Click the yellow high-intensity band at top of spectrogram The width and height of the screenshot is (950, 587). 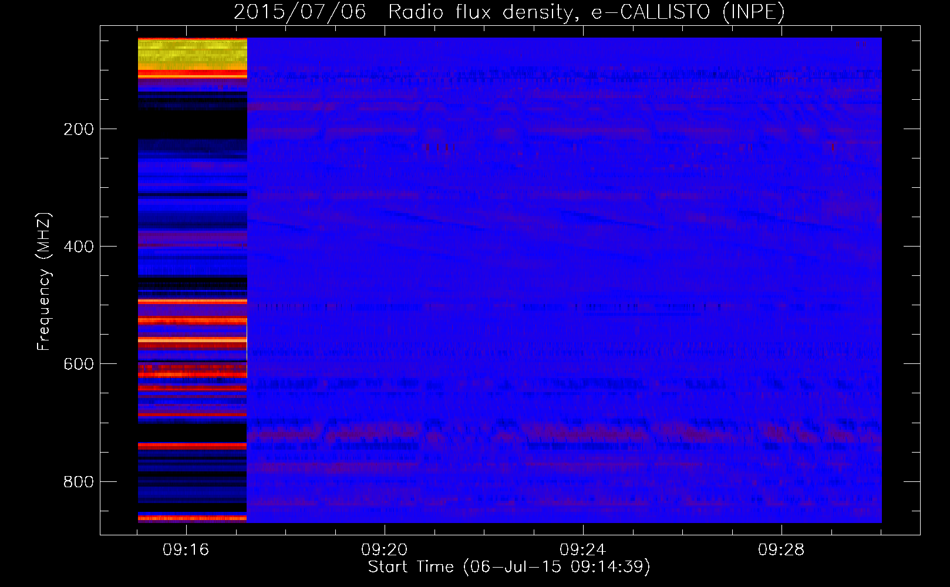coord(193,54)
